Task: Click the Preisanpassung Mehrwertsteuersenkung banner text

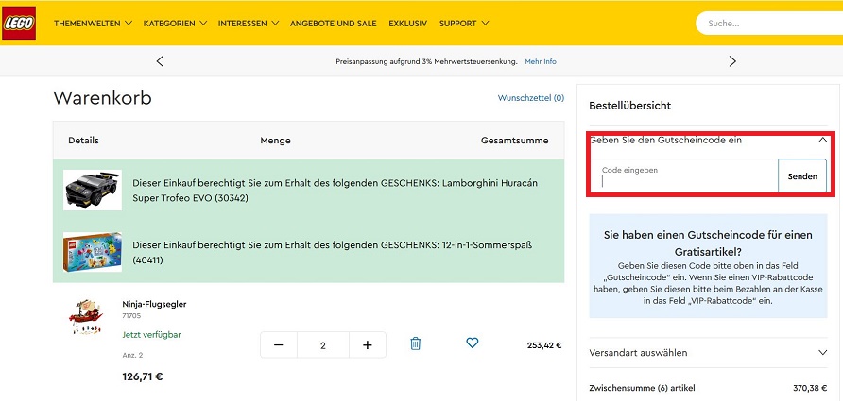Action: tap(426, 61)
